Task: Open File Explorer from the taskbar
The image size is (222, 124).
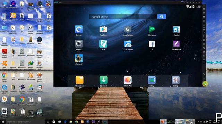Action: point(71,122)
